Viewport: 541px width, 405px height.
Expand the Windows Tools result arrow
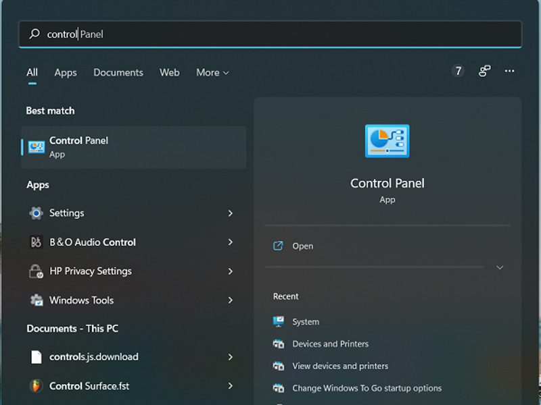pyautogui.click(x=230, y=300)
